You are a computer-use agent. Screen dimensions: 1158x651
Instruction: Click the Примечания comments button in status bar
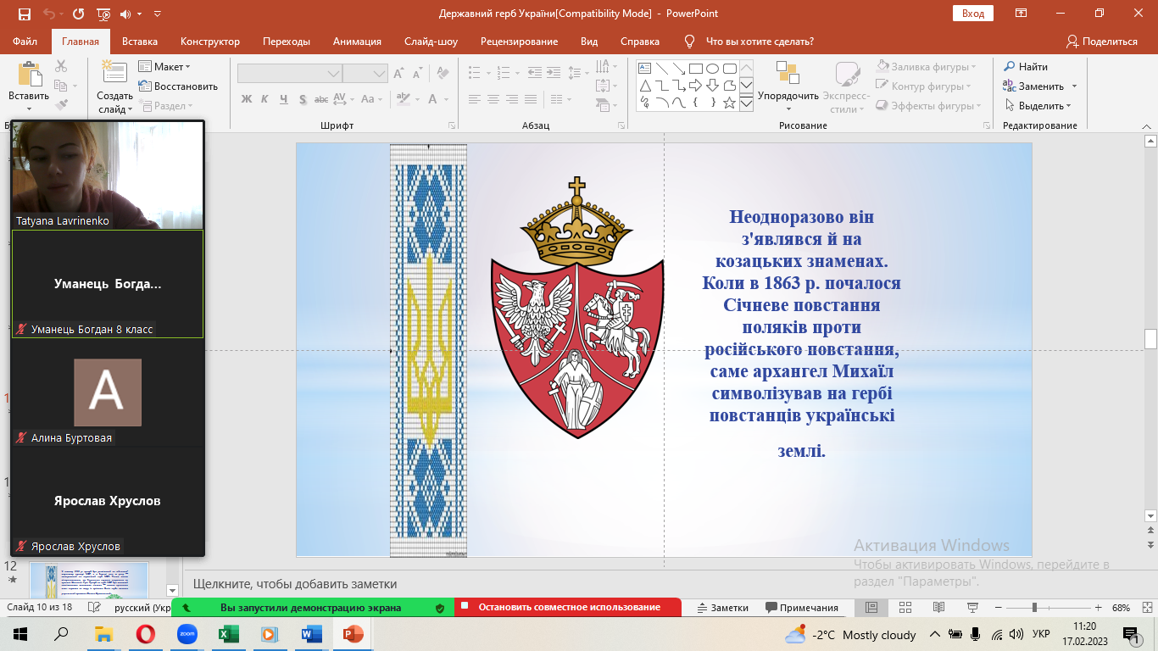point(802,608)
